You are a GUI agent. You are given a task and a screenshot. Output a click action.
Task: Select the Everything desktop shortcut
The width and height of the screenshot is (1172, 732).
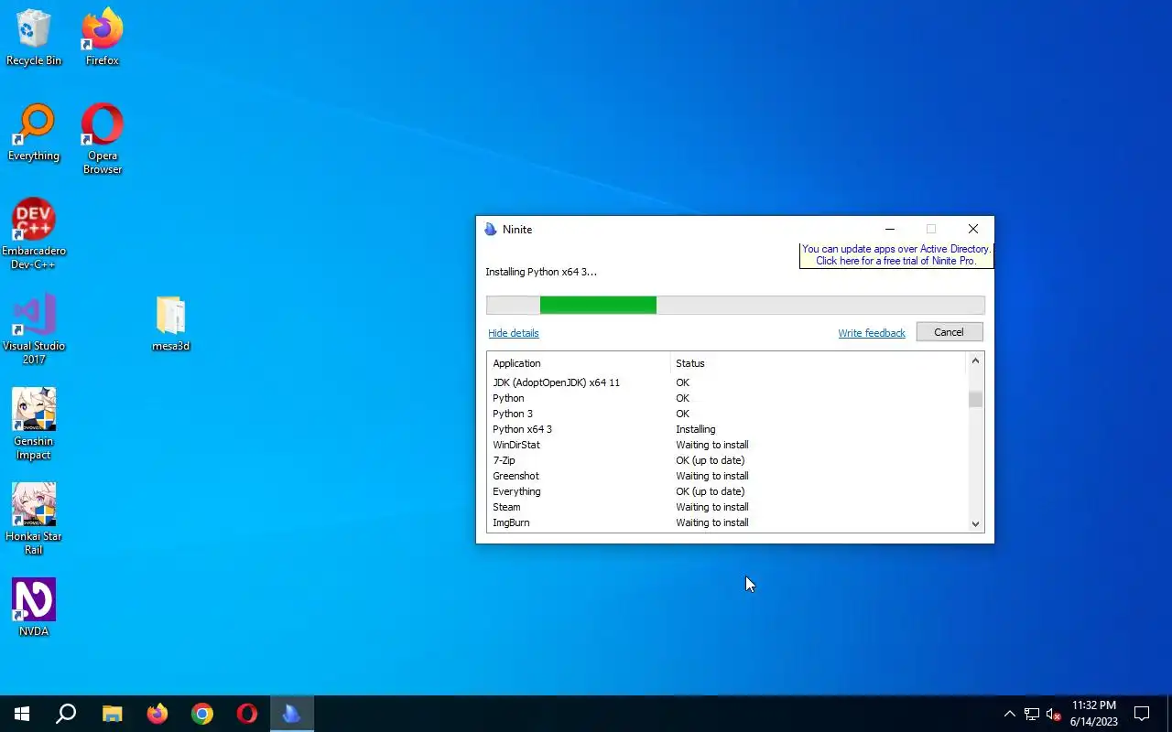point(34,133)
